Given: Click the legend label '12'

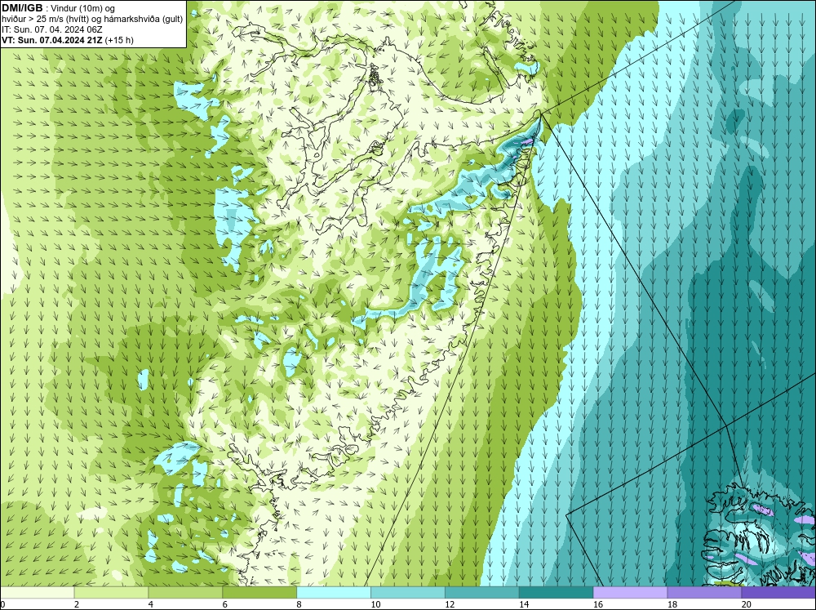Looking at the screenshot, I should [450, 604].
